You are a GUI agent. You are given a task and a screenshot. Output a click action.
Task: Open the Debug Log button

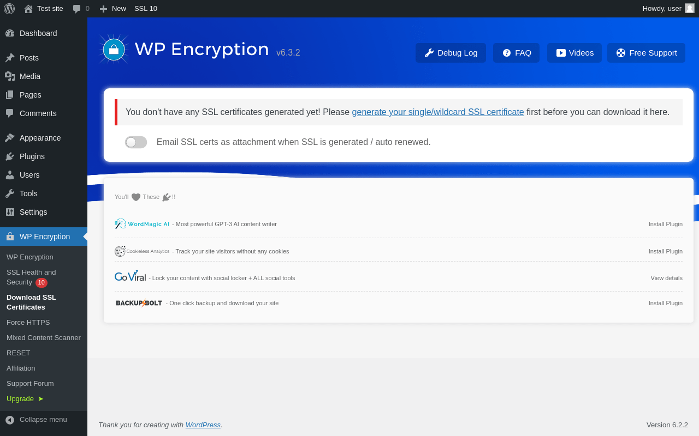pos(451,53)
